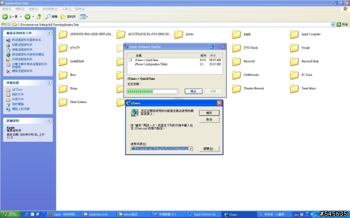Open forward button history dropdown arrow
Screen dimensions: 350x218
click(33, 17)
